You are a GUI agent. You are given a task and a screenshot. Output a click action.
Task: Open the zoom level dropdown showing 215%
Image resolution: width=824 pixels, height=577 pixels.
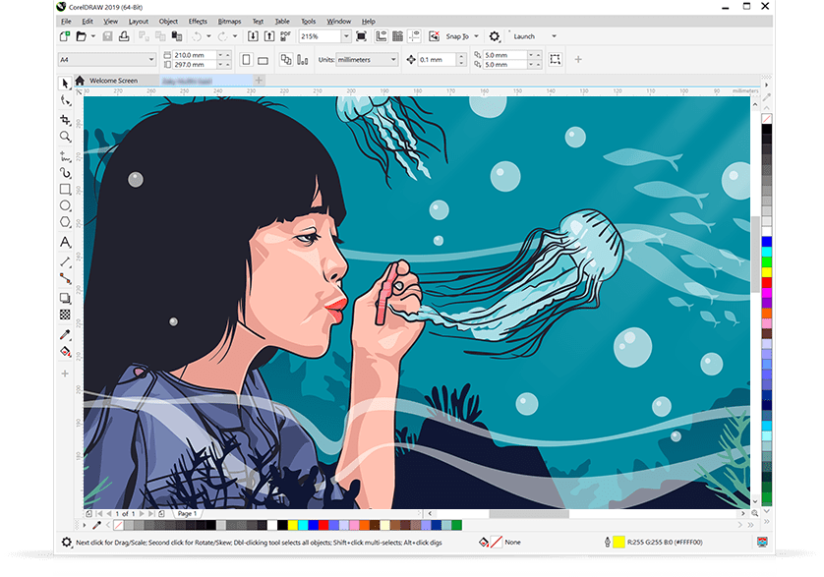[345, 36]
